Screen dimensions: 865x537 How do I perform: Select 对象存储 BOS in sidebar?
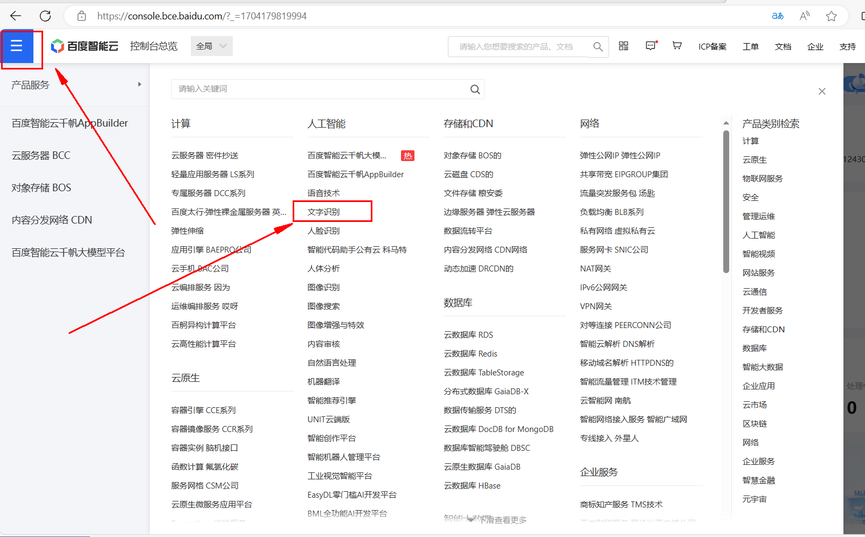point(41,188)
